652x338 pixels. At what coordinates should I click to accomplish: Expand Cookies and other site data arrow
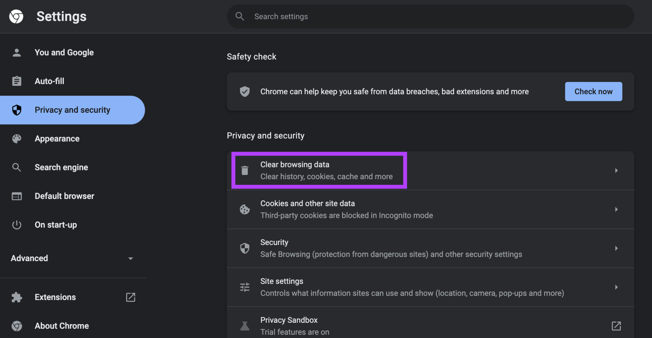coord(616,209)
